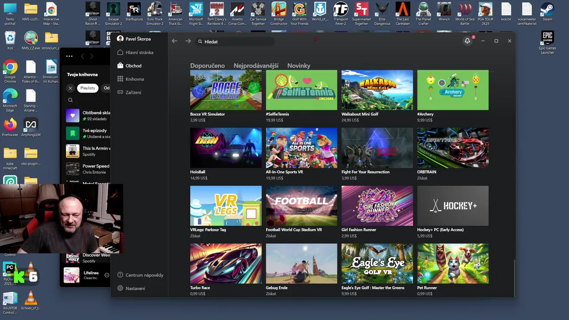Open PGA TOUR 2K25 desktop icon
The height and width of the screenshot is (320, 569).
pos(485,13)
